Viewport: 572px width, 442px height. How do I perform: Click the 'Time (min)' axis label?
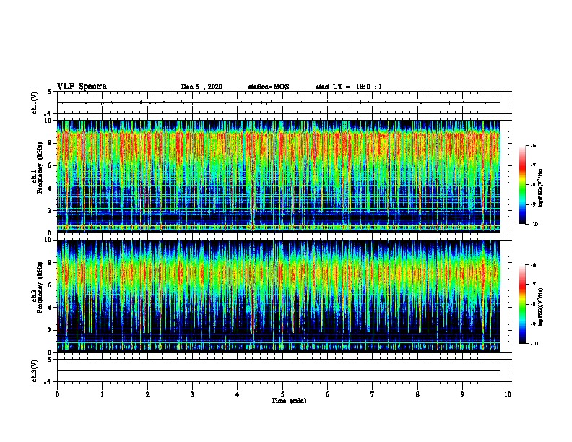[x=289, y=401]
